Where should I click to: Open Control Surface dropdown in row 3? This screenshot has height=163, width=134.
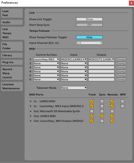point(46,68)
